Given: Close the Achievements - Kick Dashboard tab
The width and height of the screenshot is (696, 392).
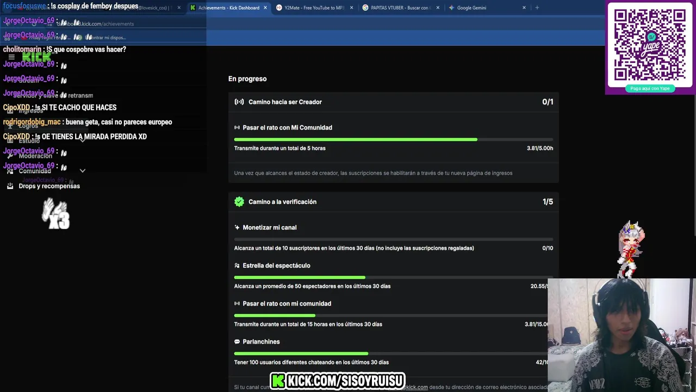Looking at the screenshot, I should 265,8.
